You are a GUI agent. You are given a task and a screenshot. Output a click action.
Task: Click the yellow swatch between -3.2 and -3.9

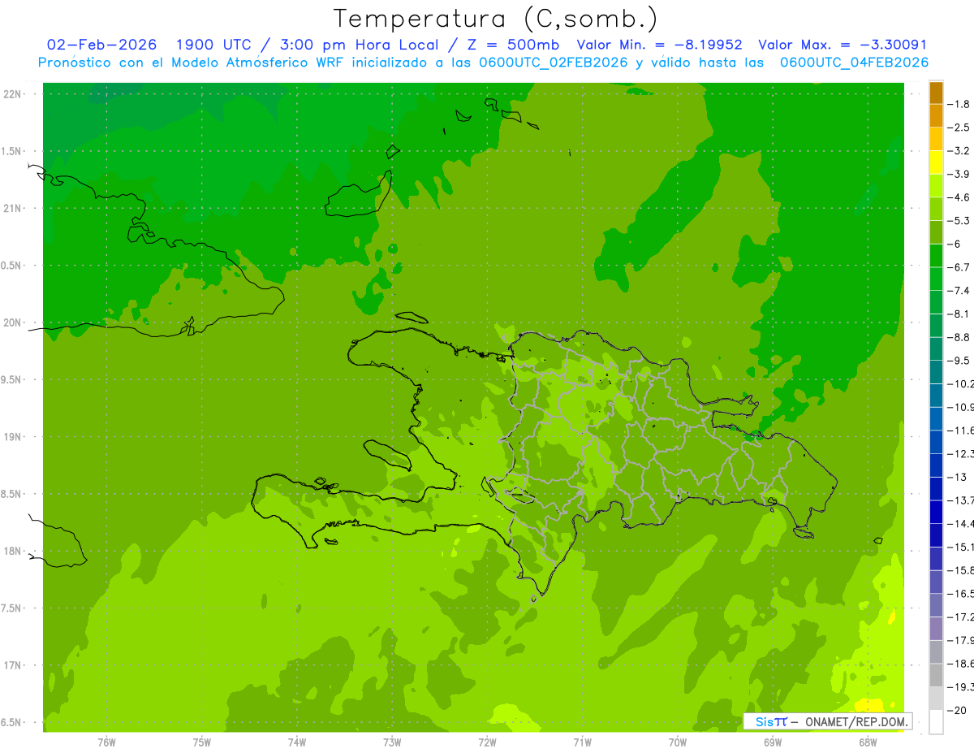pyautogui.click(x=936, y=162)
